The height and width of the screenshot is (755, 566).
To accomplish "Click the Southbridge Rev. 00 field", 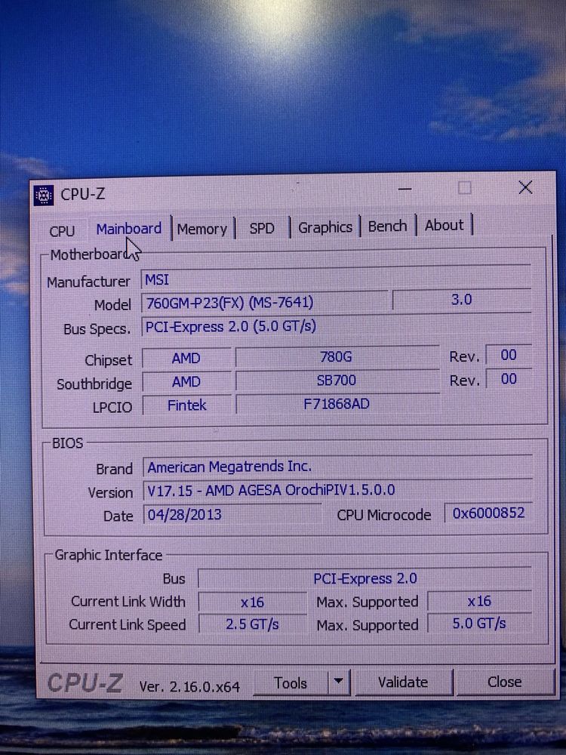I will 509,379.
